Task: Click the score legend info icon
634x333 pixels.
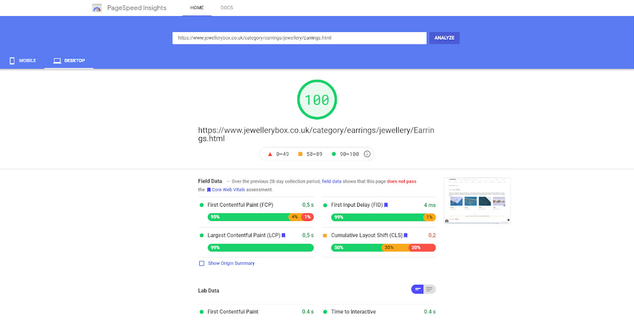Action: (x=367, y=154)
